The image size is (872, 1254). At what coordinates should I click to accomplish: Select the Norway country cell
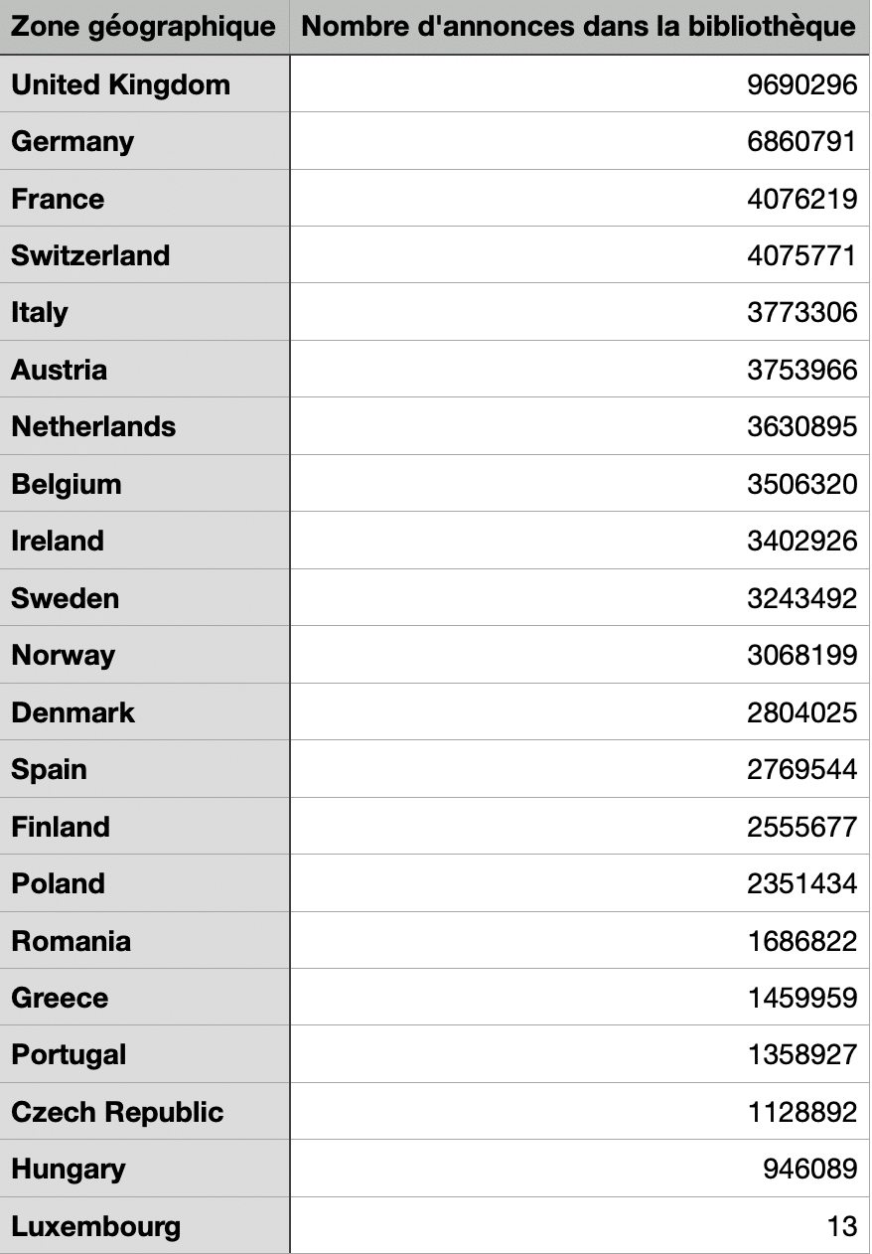tap(63, 655)
